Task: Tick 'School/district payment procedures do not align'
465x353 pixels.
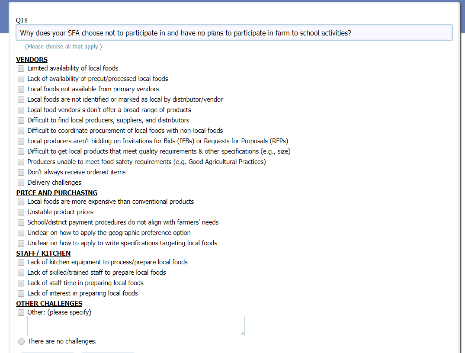Action: (x=21, y=222)
